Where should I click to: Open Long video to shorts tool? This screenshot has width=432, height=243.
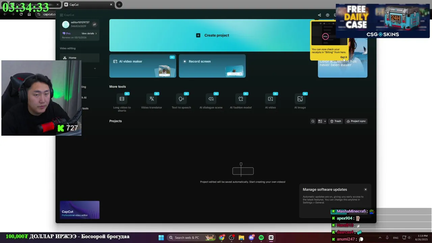pos(122,103)
